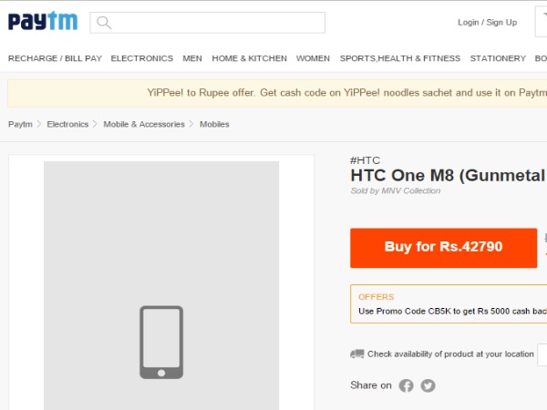
Task: Share product on Facebook
Action: point(407,385)
